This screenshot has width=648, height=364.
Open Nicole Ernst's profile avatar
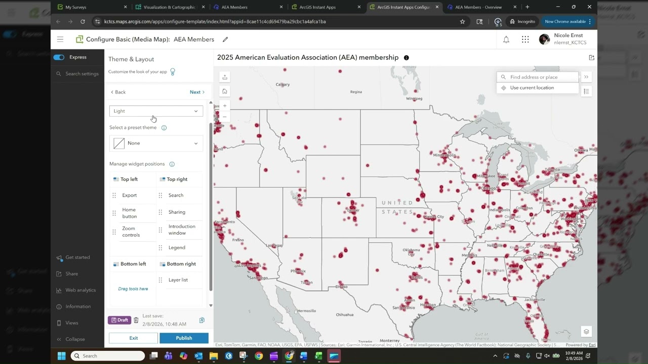coord(544,39)
